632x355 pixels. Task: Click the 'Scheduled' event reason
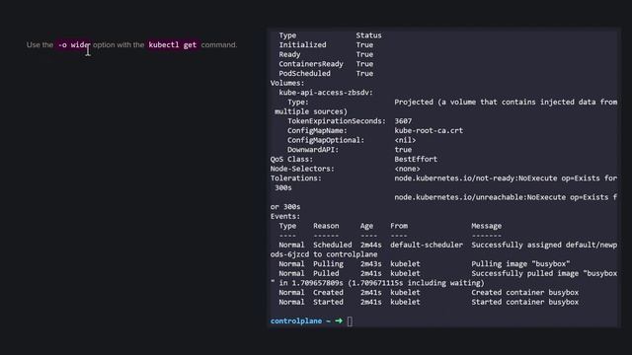[332, 245]
